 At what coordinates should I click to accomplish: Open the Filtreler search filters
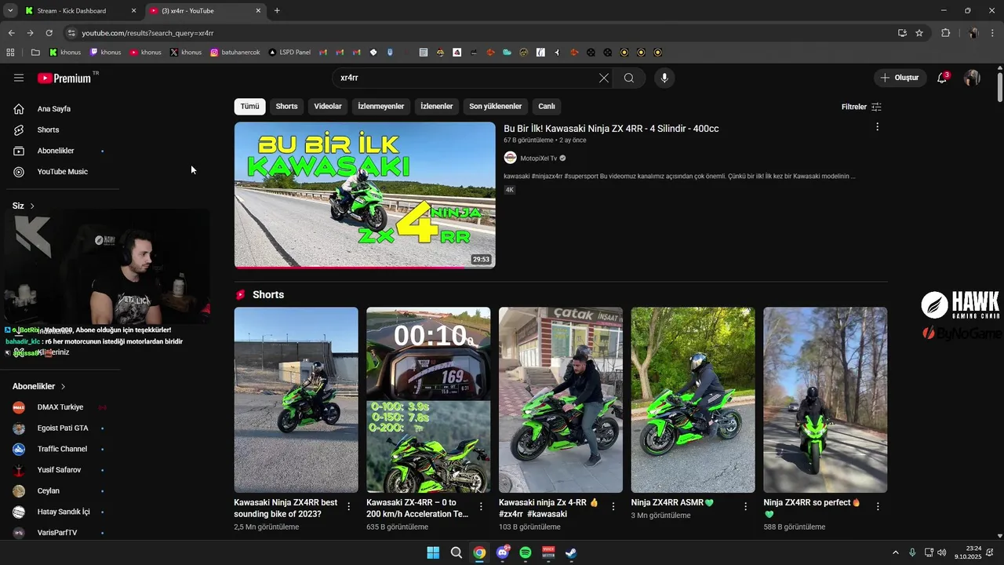point(861,107)
